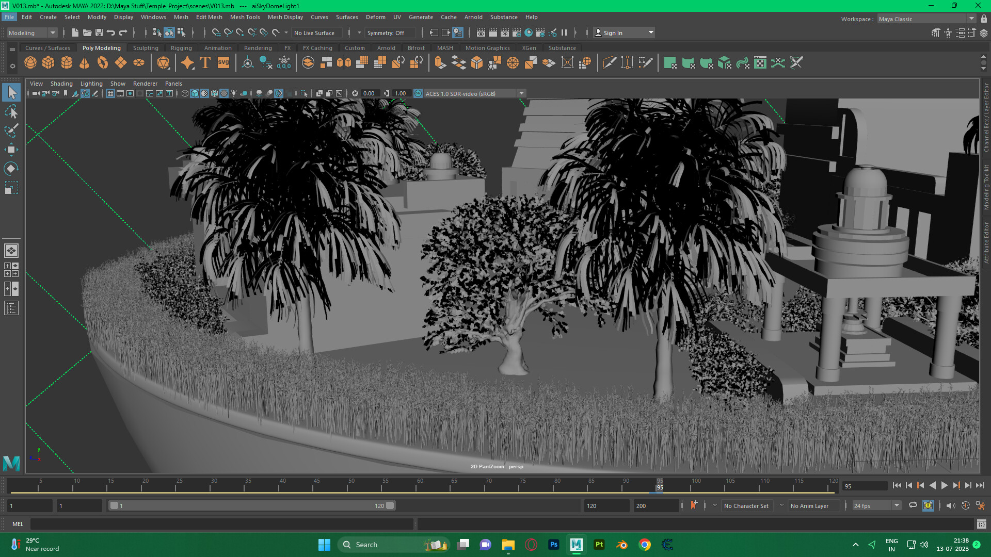The image size is (991, 557).
Task: Click MEL script language toggle button
Action: point(18,523)
